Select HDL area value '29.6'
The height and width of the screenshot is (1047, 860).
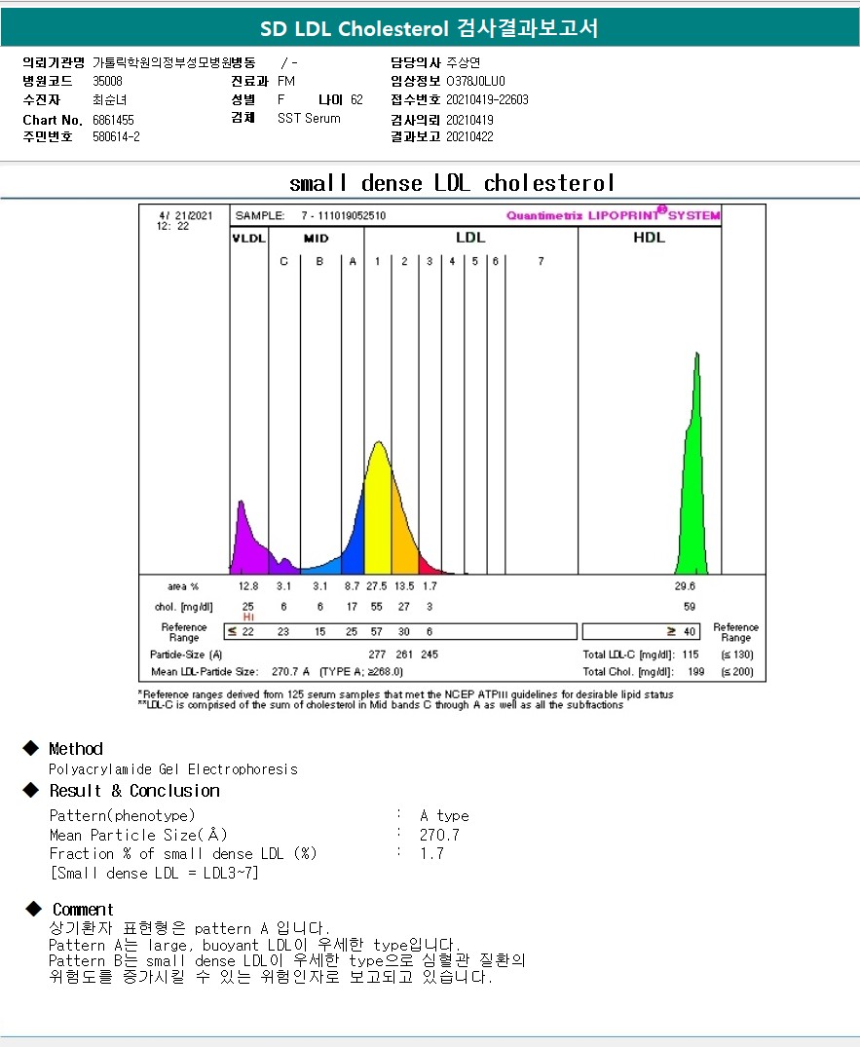[x=685, y=586]
